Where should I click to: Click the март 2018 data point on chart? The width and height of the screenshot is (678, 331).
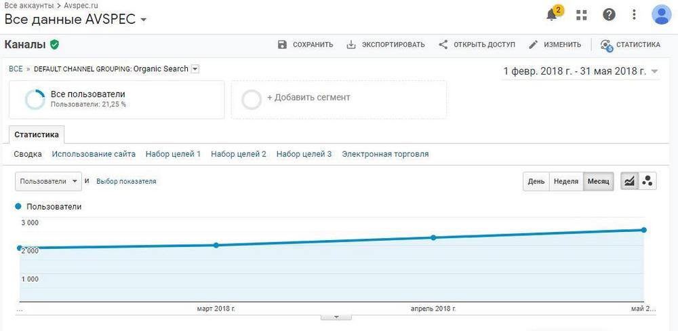coord(216,246)
